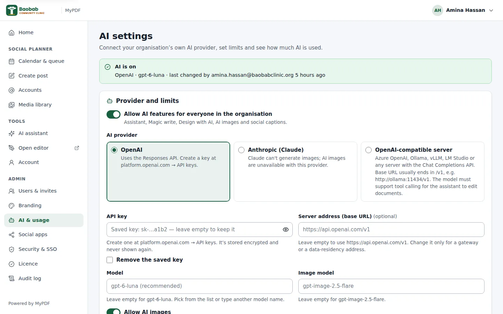503x314 pixels.
Task: Click the Branding palette icon
Action: pyautogui.click(x=12, y=206)
